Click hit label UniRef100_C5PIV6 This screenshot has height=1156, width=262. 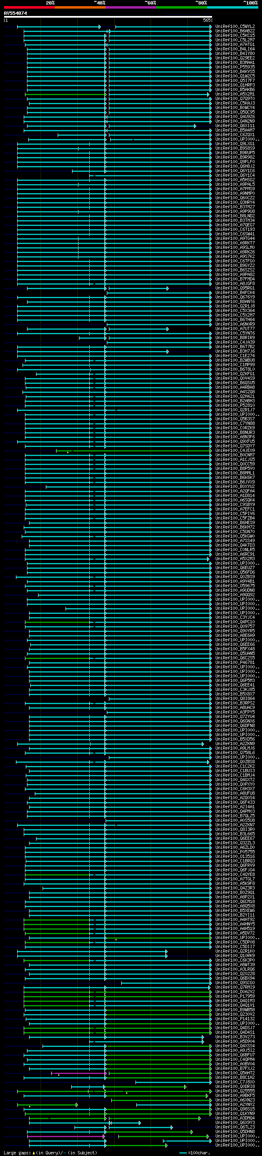pyautogui.click(x=235, y=513)
